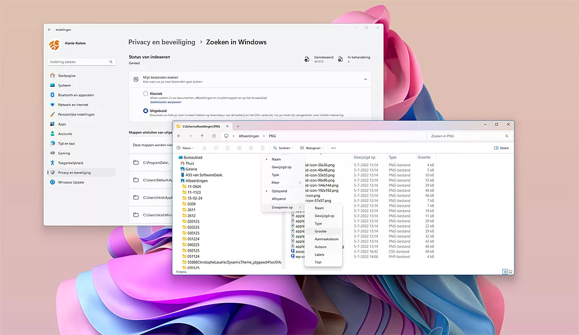Go up one folder level in Explorer

(x=202, y=136)
